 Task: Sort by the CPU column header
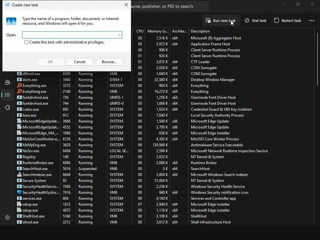140,31
